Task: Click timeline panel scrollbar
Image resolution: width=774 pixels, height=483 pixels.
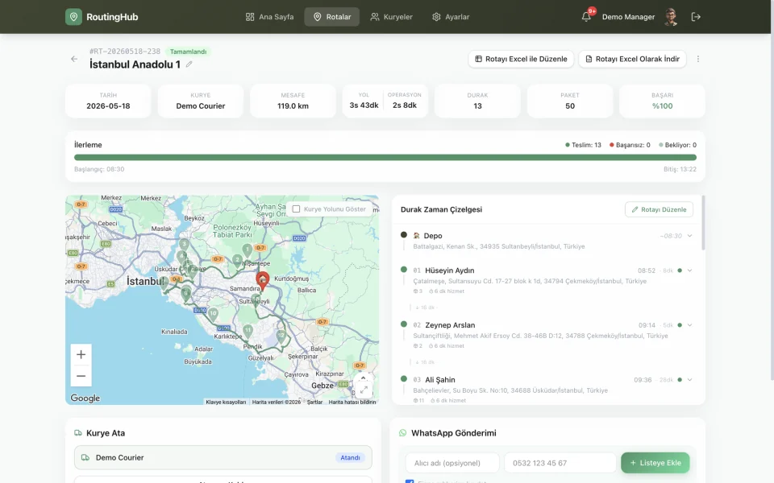Action: point(703,223)
